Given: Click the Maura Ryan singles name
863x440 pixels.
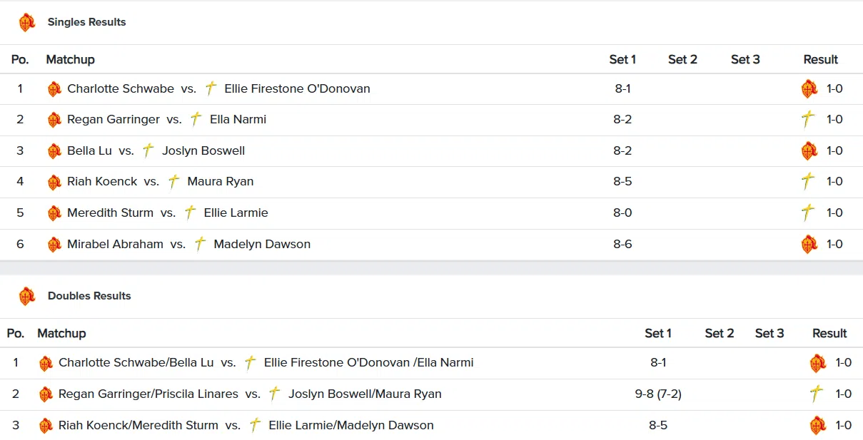Looking at the screenshot, I should tap(220, 182).
